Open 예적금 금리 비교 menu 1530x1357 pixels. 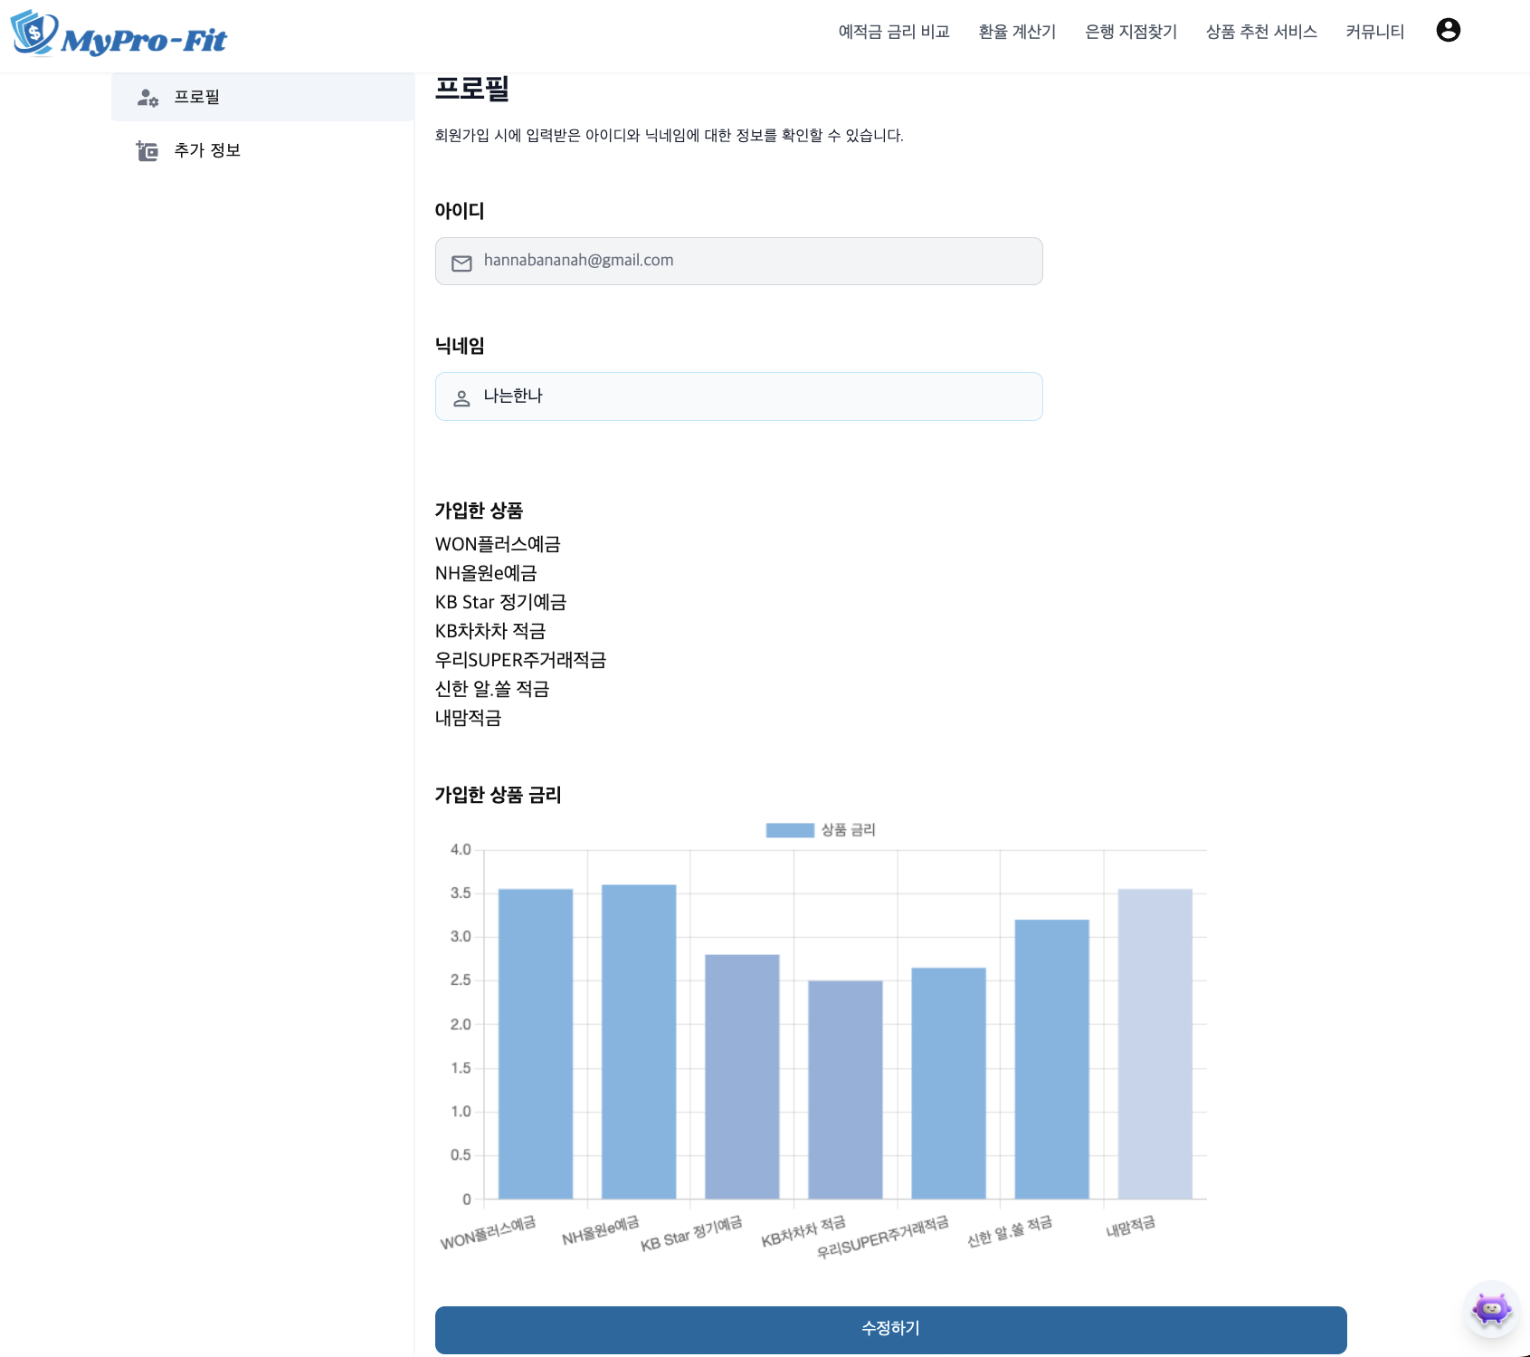893,32
